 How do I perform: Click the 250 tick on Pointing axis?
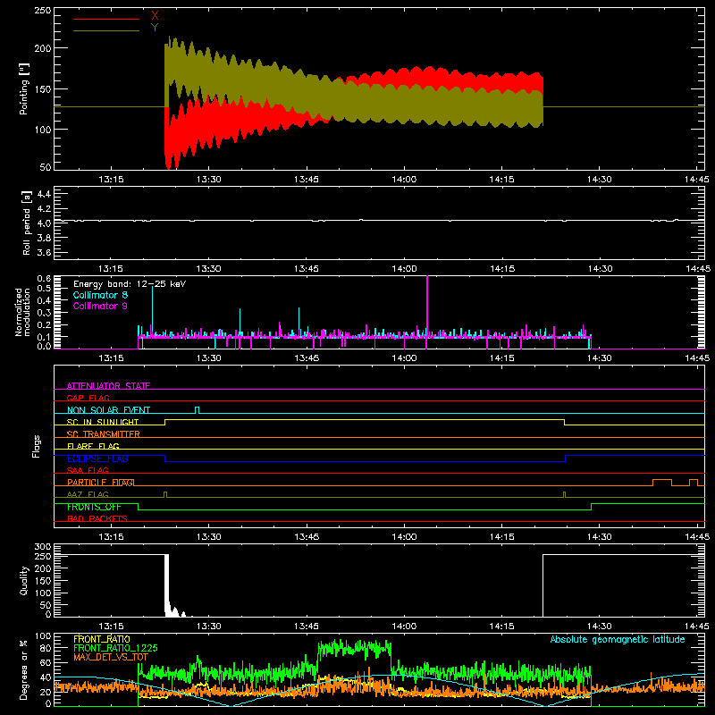43,11
